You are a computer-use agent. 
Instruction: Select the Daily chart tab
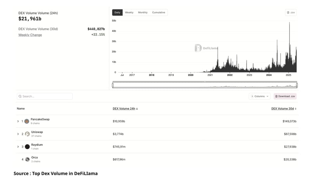click(117, 12)
